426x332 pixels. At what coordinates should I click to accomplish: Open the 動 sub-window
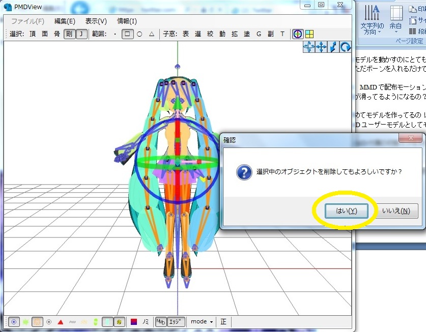[x=222, y=34]
